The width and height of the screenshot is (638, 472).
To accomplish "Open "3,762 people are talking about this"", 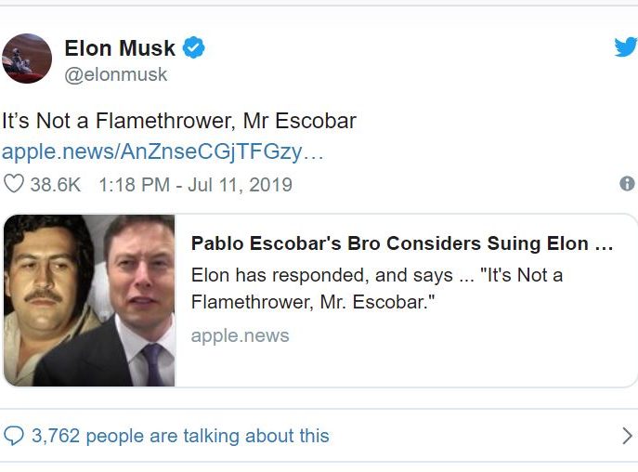I will click(x=180, y=436).
